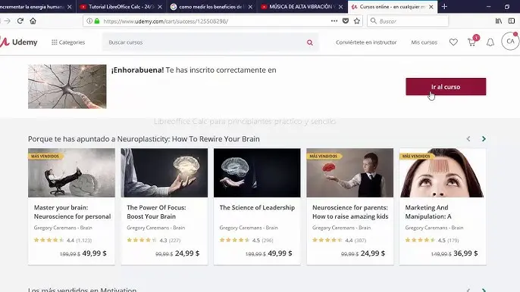Viewport: 520px width, 292px height.
Task: Go to the browser home page
Action: tap(33, 21)
